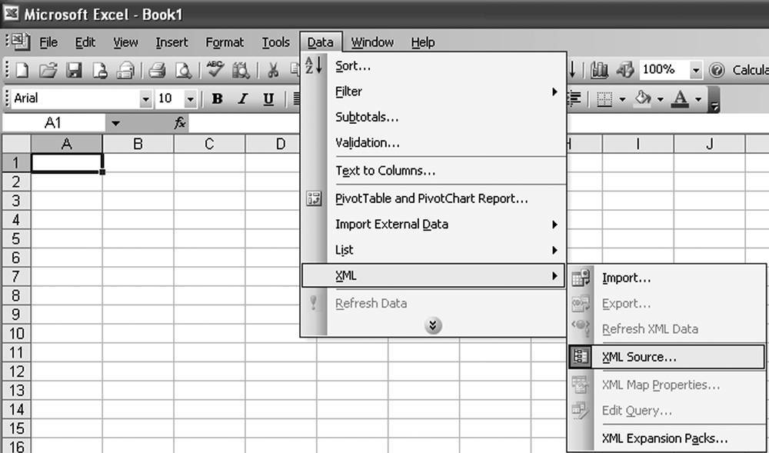Image resolution: width=769 pixels, height=453 pixels.
Task: Open the Edit menu
Action: [85, 42]
